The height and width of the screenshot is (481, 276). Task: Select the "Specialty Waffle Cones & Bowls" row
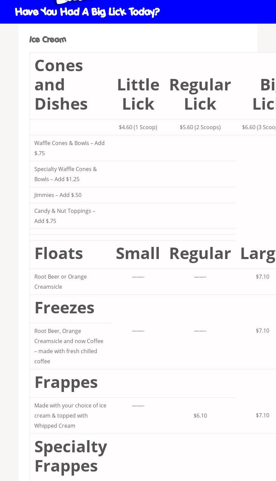tap(66, 174)
